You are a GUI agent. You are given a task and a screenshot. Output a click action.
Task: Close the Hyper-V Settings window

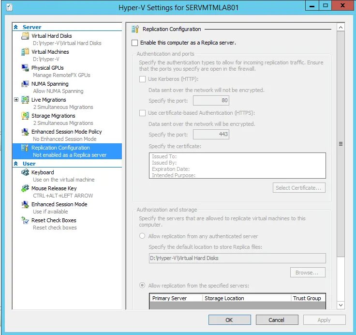pyautogui.click(x=343, y=5)
